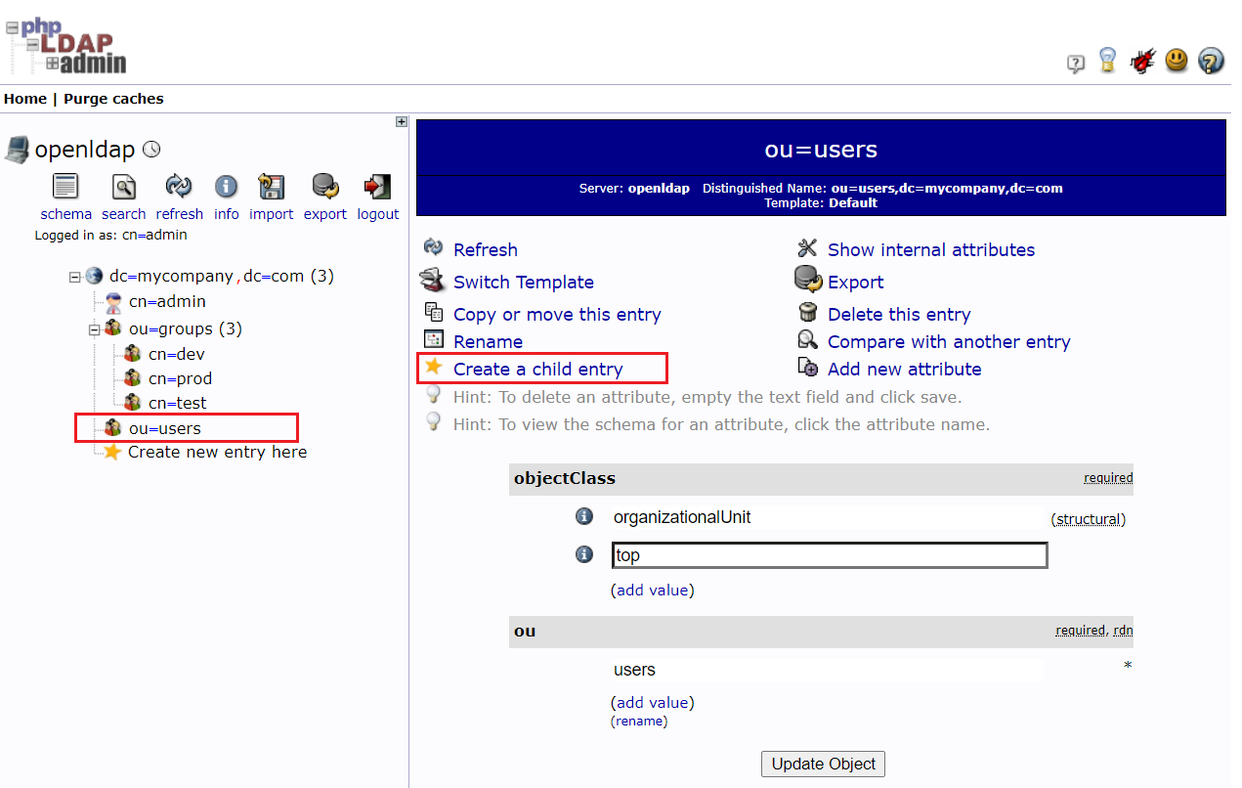Screen dimensions: 1242x788
Task: Refresh the LDAP tree using the refresh icon
Action: [x=179, y=186]
